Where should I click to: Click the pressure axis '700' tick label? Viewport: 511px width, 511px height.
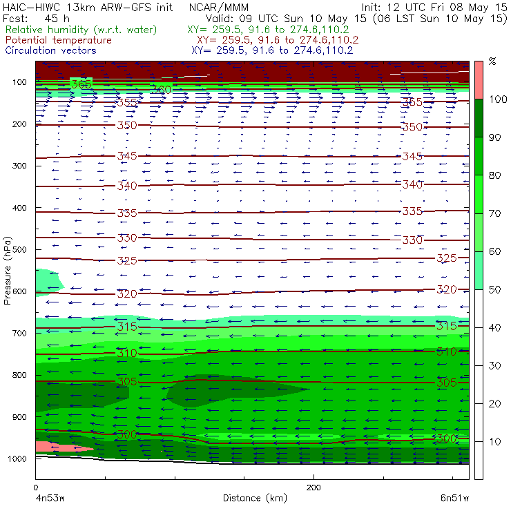tap(19, 333)
